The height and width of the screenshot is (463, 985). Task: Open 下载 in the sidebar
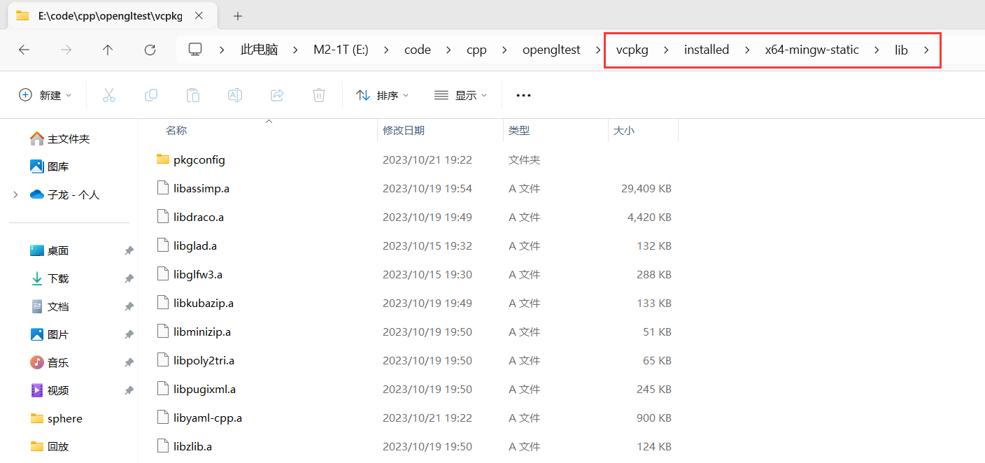point(58,278)
